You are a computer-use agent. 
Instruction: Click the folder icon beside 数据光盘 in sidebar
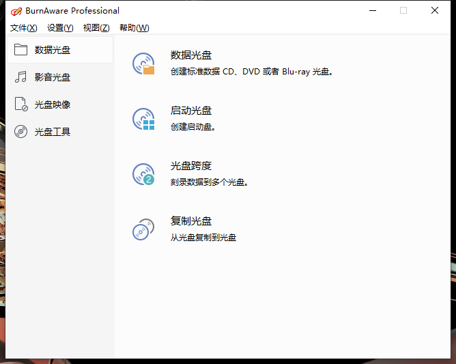[20, 50]
